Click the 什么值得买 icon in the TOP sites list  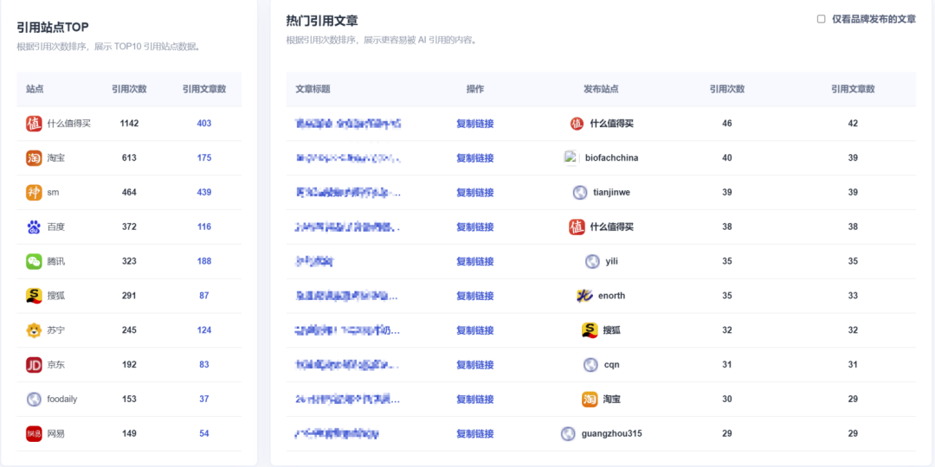[34, 124]
